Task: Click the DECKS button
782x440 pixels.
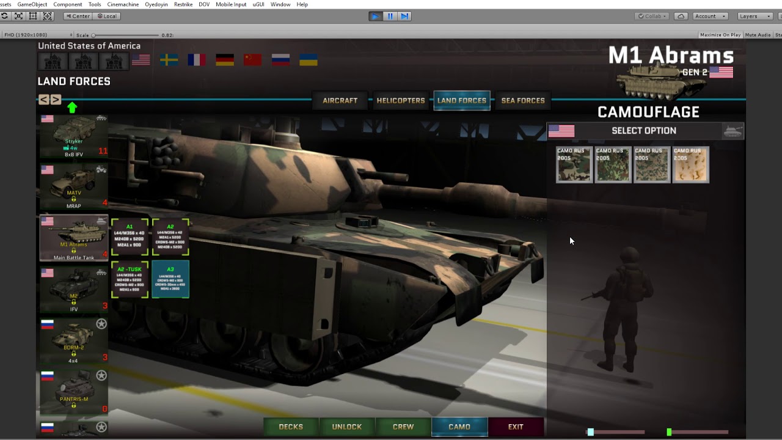Action: pos(291,427)
